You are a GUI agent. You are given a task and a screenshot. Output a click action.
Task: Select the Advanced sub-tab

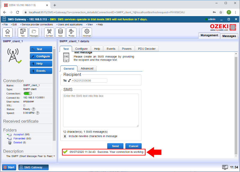[x=87, y=69]
